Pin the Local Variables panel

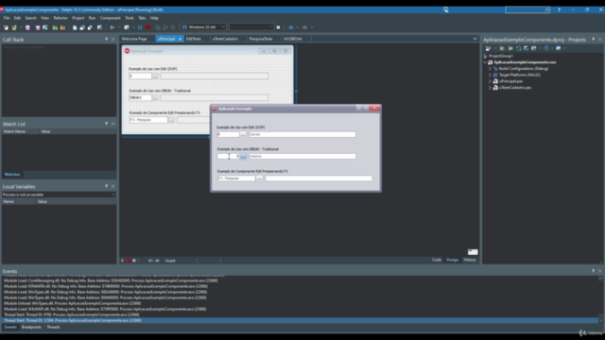tap(107, 186)
